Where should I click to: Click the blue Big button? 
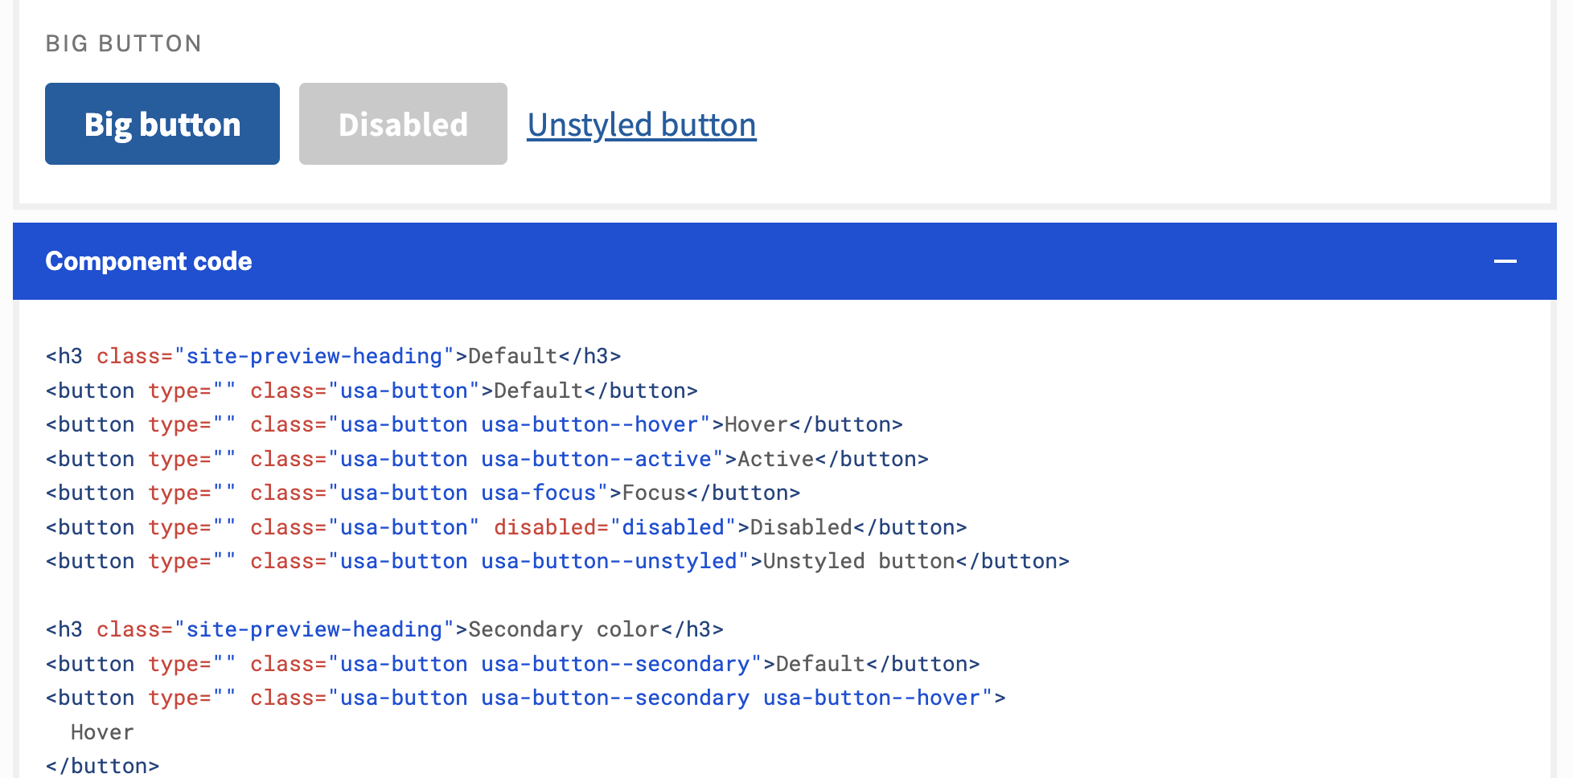point(162,124)
